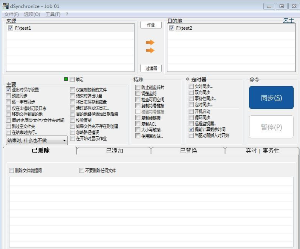Tick the 调整盘符 checkbox
Screen dimensions: 300x249
[x=137, y=93]
